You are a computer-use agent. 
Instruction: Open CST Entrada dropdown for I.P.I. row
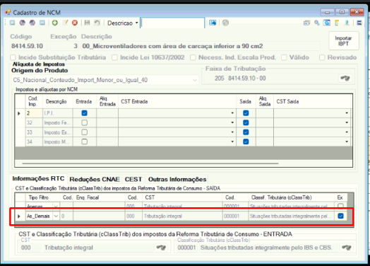(x=232, y=113)
